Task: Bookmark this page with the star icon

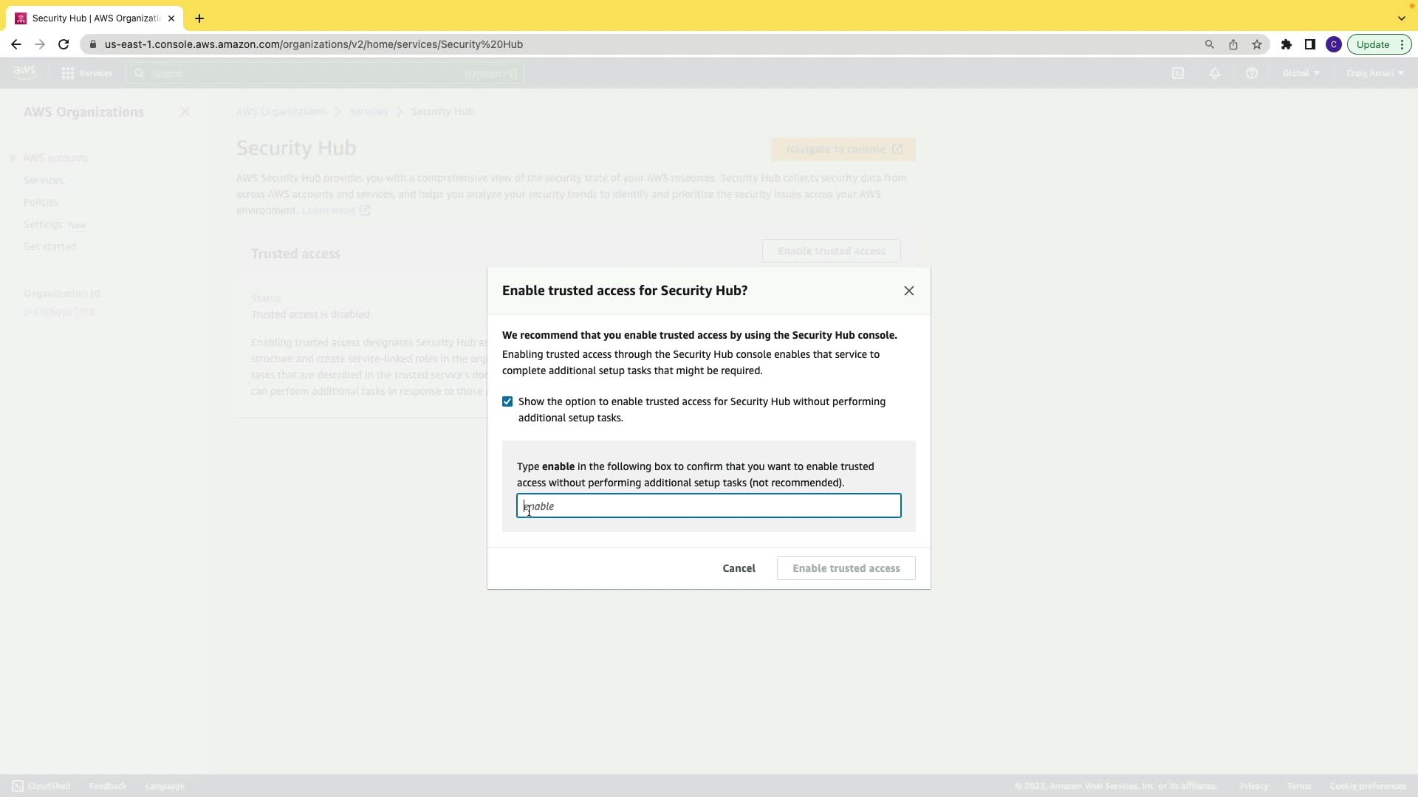Action: point(1257,44)
